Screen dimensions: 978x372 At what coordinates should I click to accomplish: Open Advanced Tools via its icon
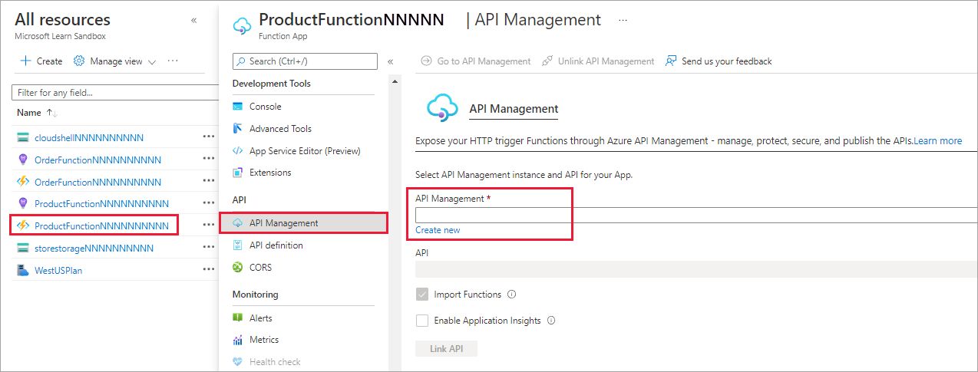point(238,129)
